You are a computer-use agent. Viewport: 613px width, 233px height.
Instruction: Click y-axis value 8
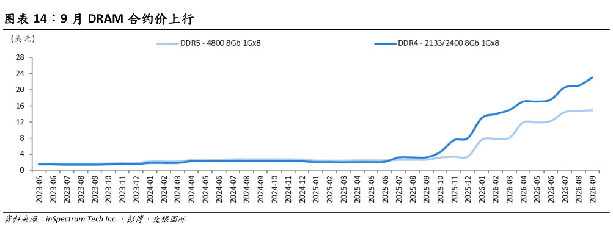pos(23,138)
